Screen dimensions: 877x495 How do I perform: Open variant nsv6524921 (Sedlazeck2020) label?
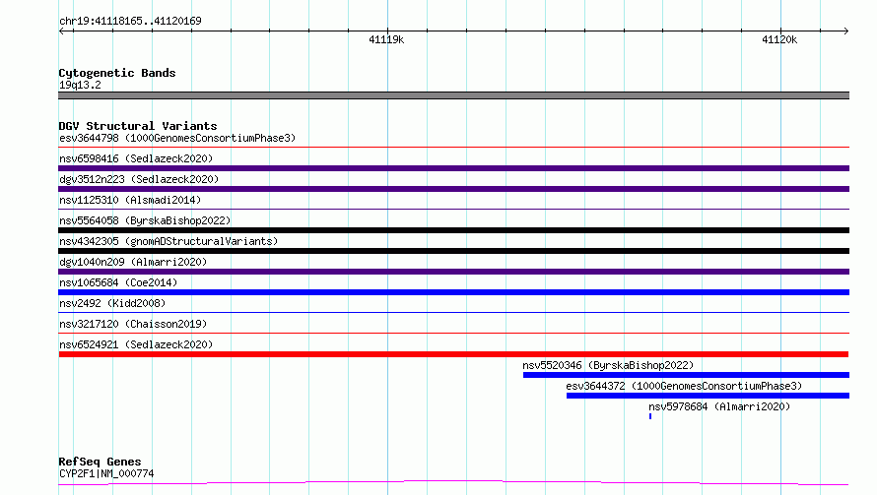[x=136, y=344]
